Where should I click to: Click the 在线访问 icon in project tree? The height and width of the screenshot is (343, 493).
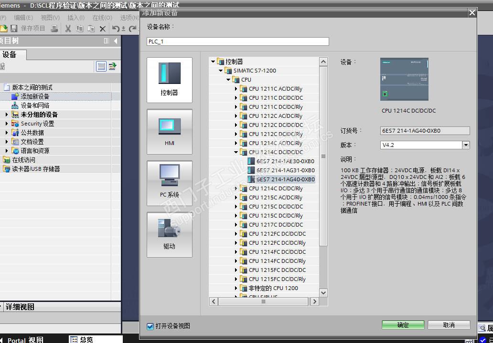pyautogui.click(x=6, y=160)
